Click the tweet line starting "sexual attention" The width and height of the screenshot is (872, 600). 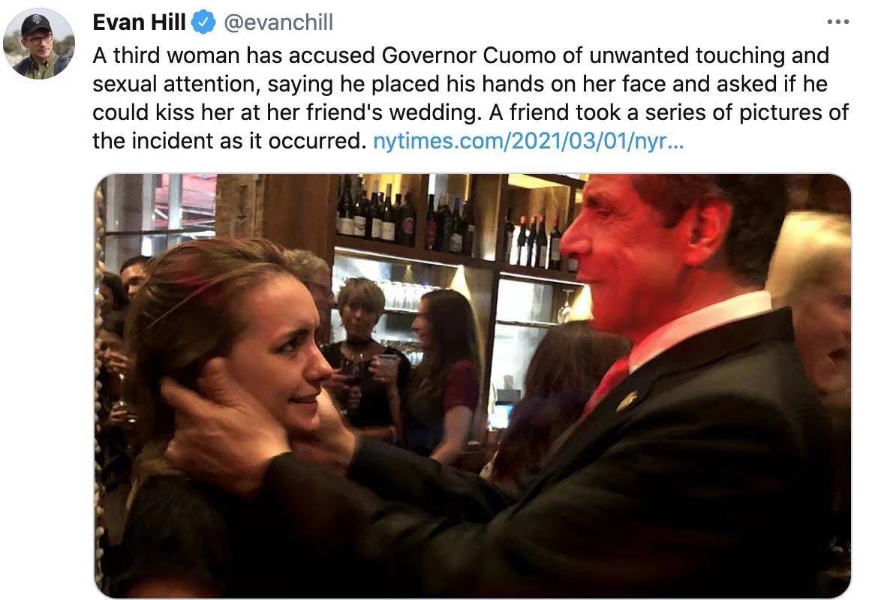[460, 84]
